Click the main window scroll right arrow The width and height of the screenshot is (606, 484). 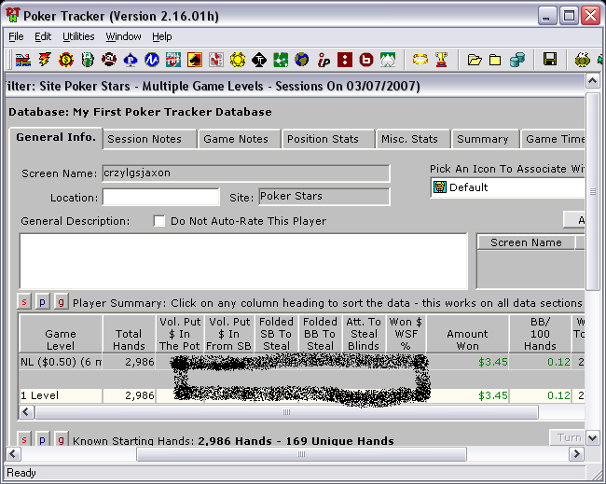pos(576,453)
